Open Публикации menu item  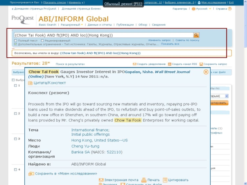click(125, 25)
